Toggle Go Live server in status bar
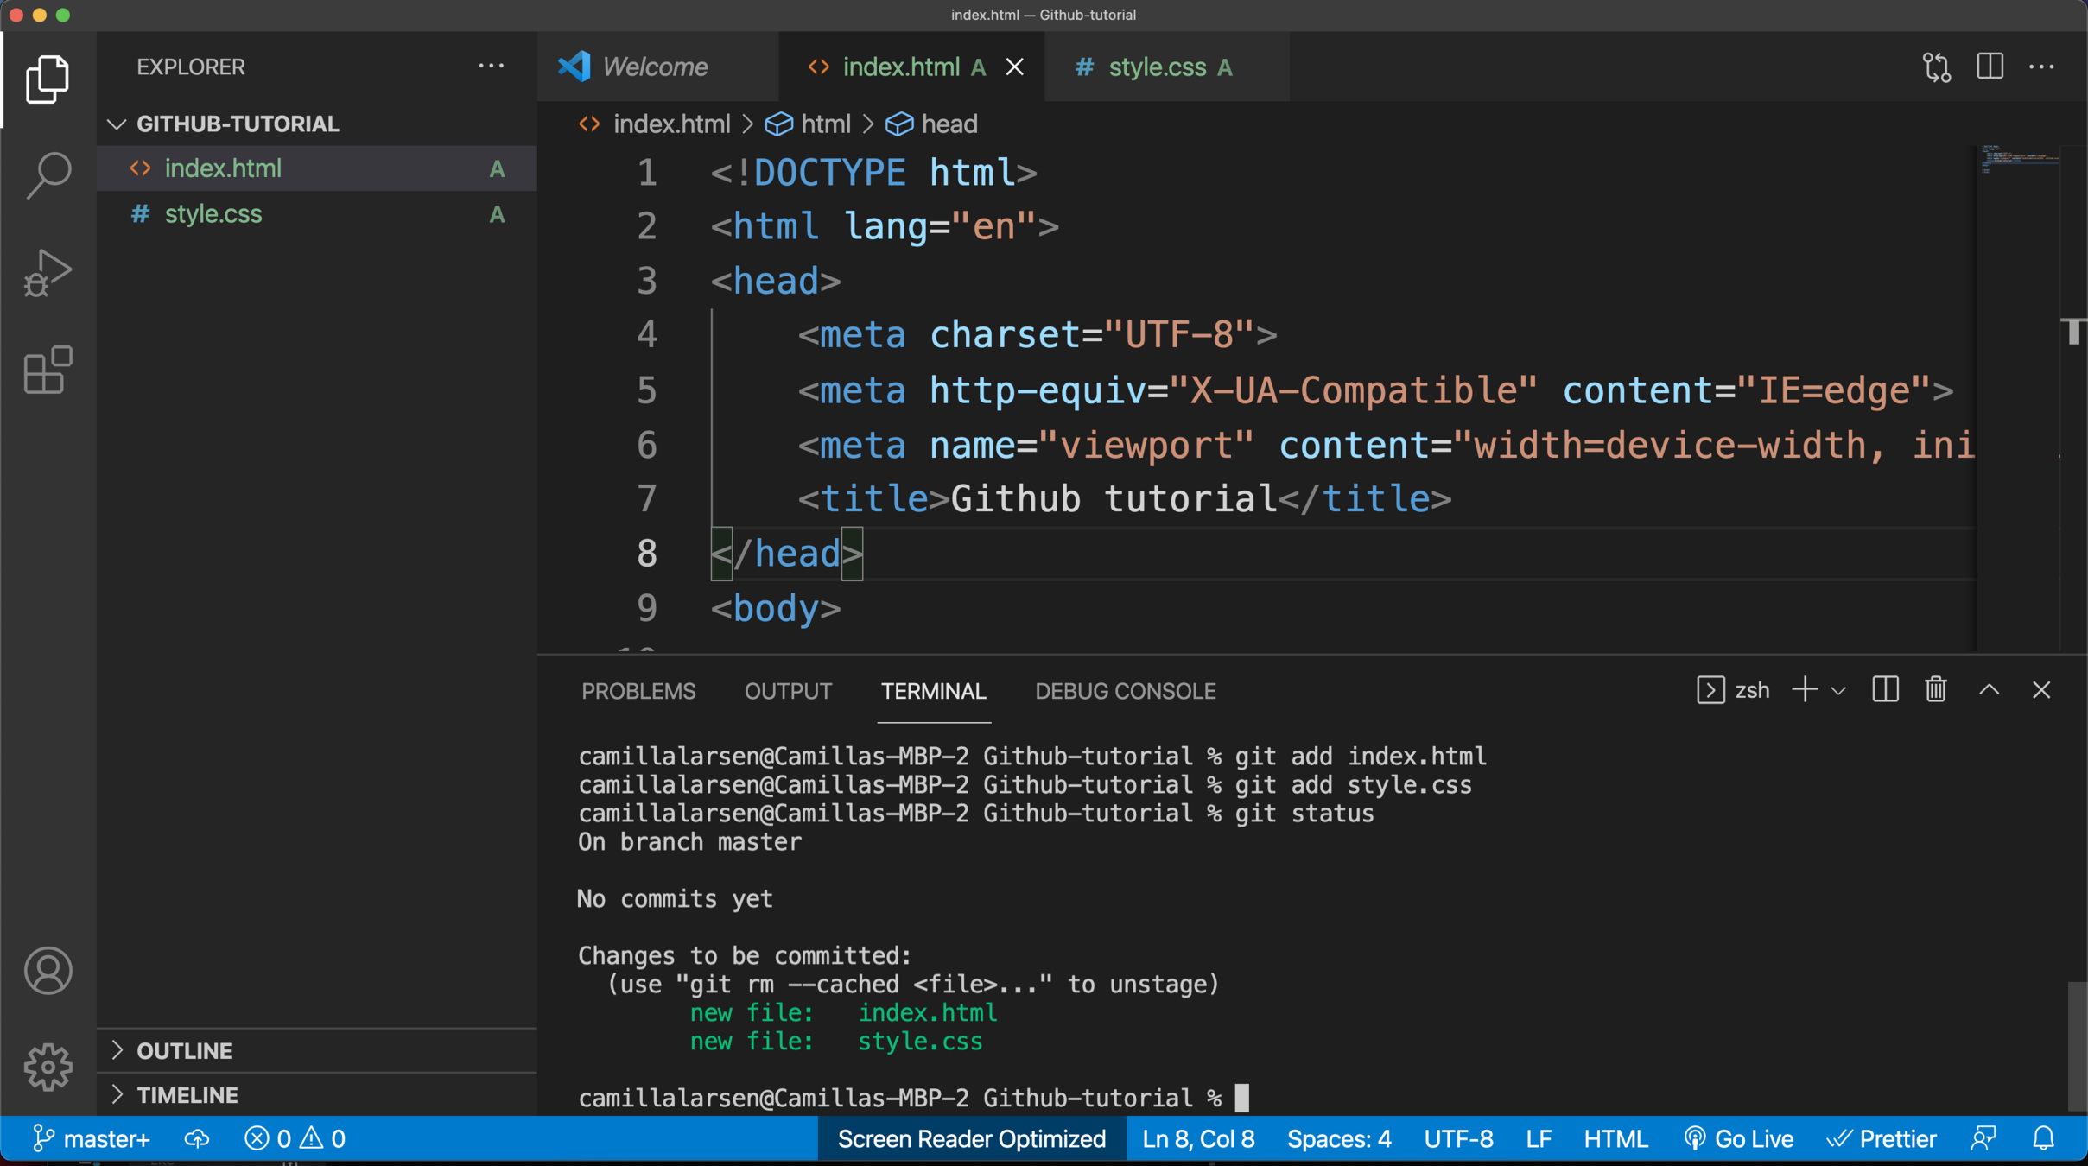Image resolution: width=2088 pixels, height=1166 pixels. pyautogui.click(x=1739, y=1138)
